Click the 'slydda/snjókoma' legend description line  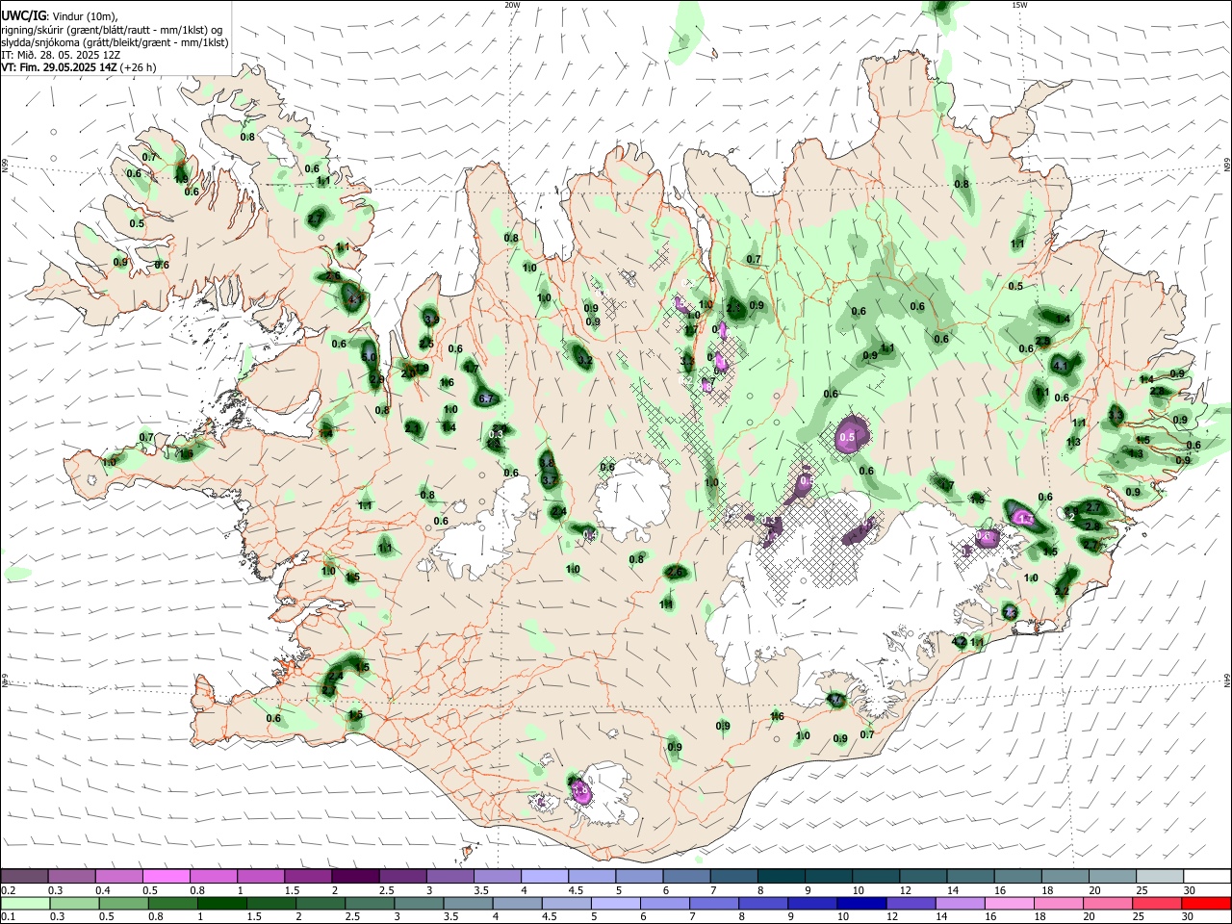point(115,42)
